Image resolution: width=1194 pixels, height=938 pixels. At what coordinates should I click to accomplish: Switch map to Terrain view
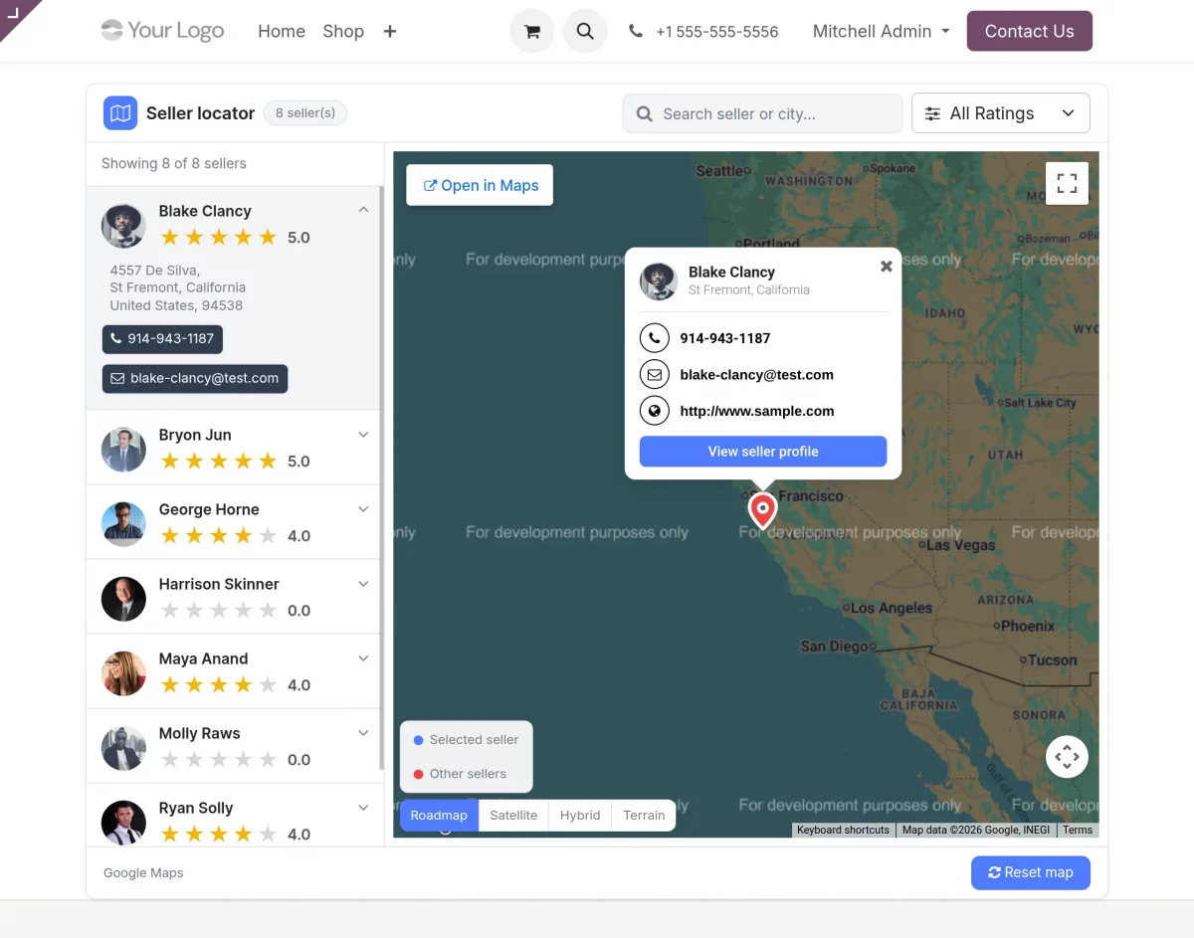pyautogui.click(x=644, y=816)
